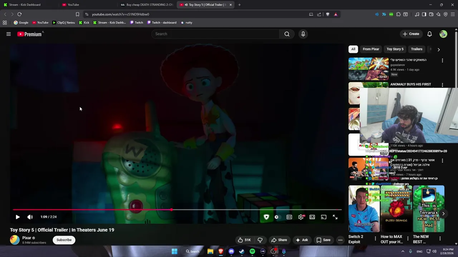Open the account avatar menu

click(443, 34)
